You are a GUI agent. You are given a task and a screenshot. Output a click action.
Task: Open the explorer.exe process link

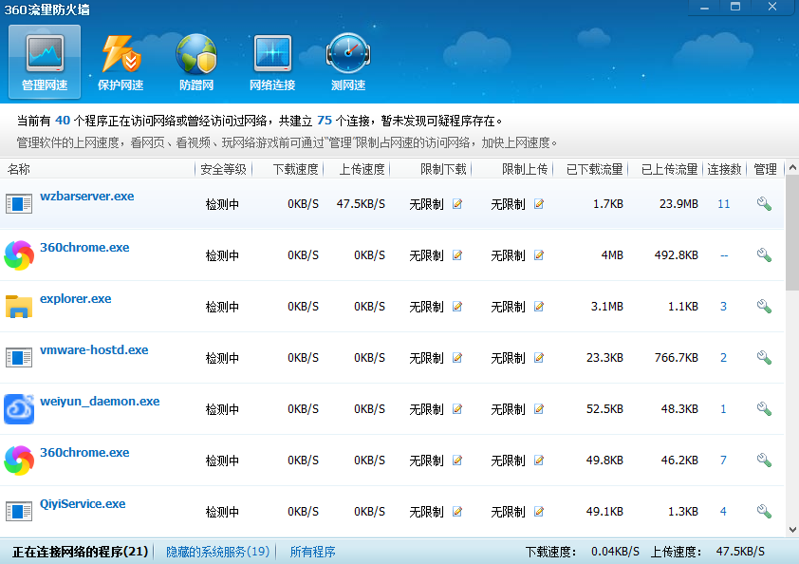point(75,299)
